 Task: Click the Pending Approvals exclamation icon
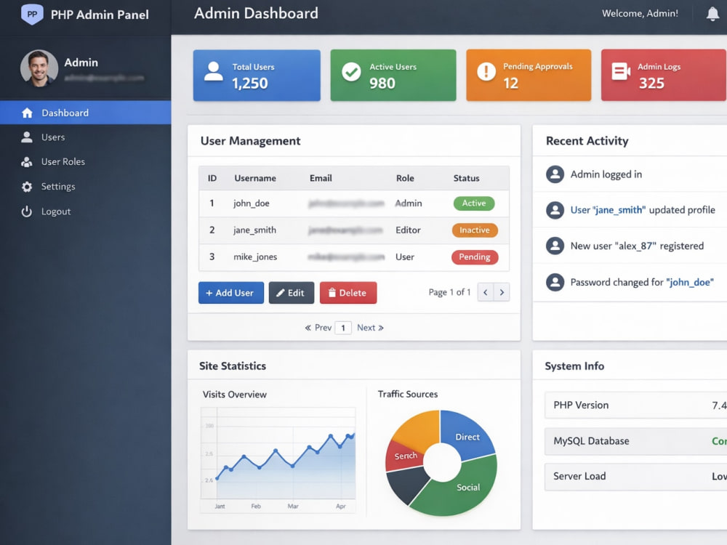pyautogui.click(x=486, y=71)
